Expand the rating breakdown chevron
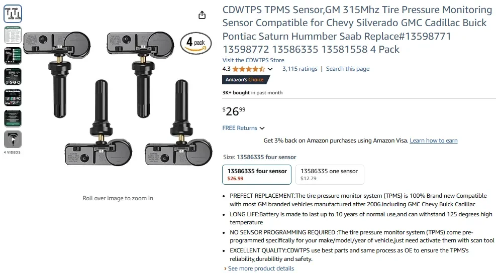 pyautogui.click(x=270, y=69)
